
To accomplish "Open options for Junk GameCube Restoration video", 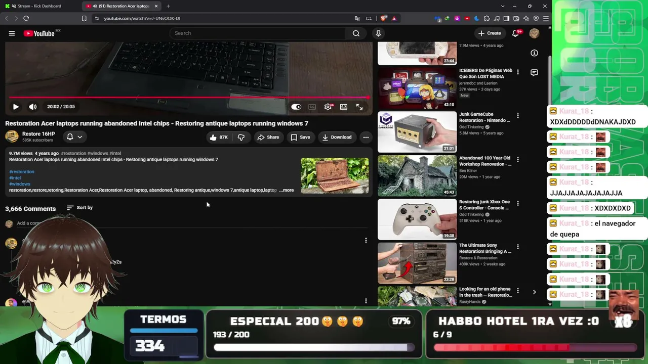I will (x=517, y=116).
